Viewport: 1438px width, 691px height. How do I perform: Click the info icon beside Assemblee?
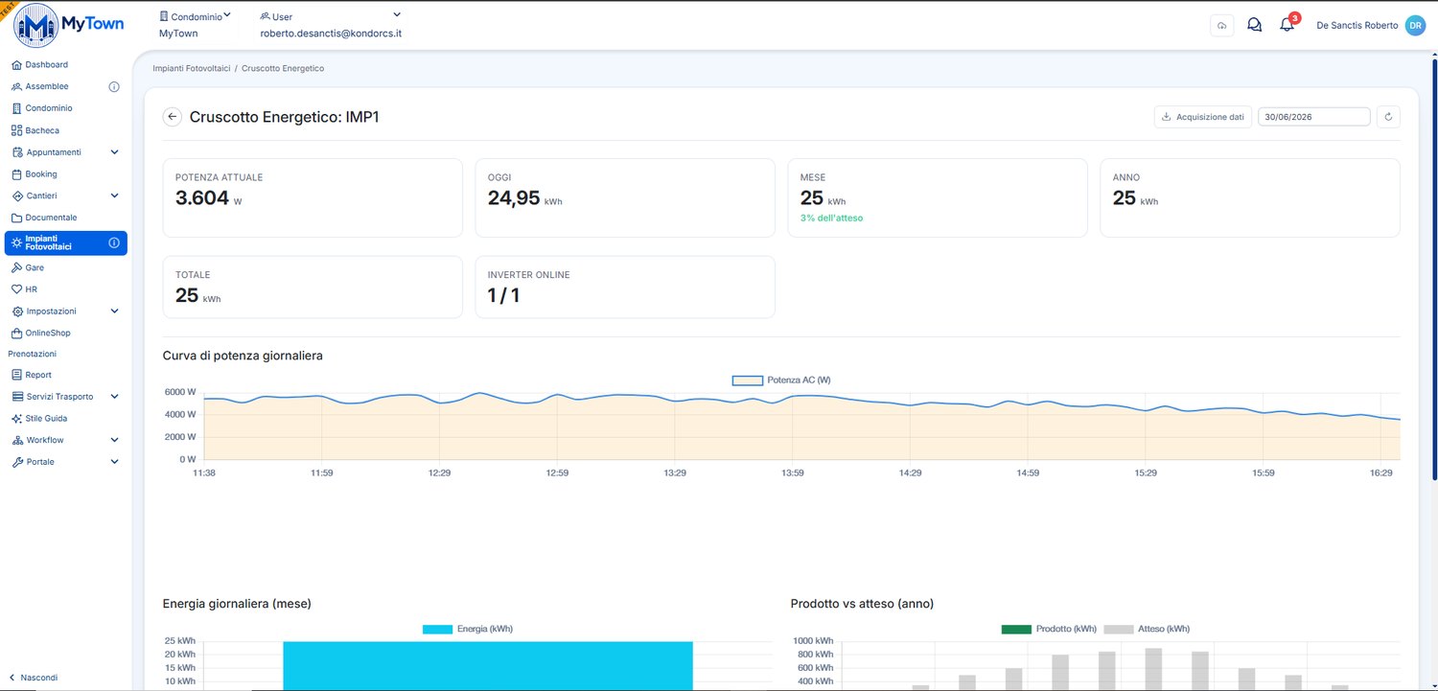coord(114,86)
